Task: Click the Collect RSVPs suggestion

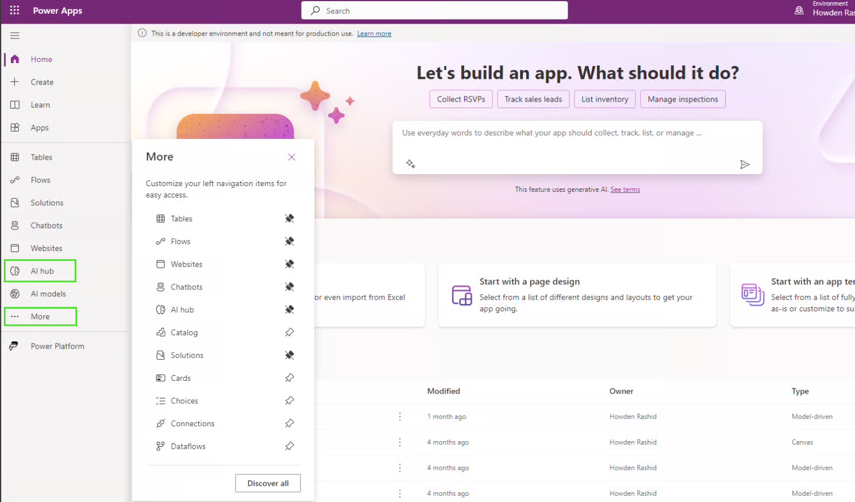Action: 461,99
